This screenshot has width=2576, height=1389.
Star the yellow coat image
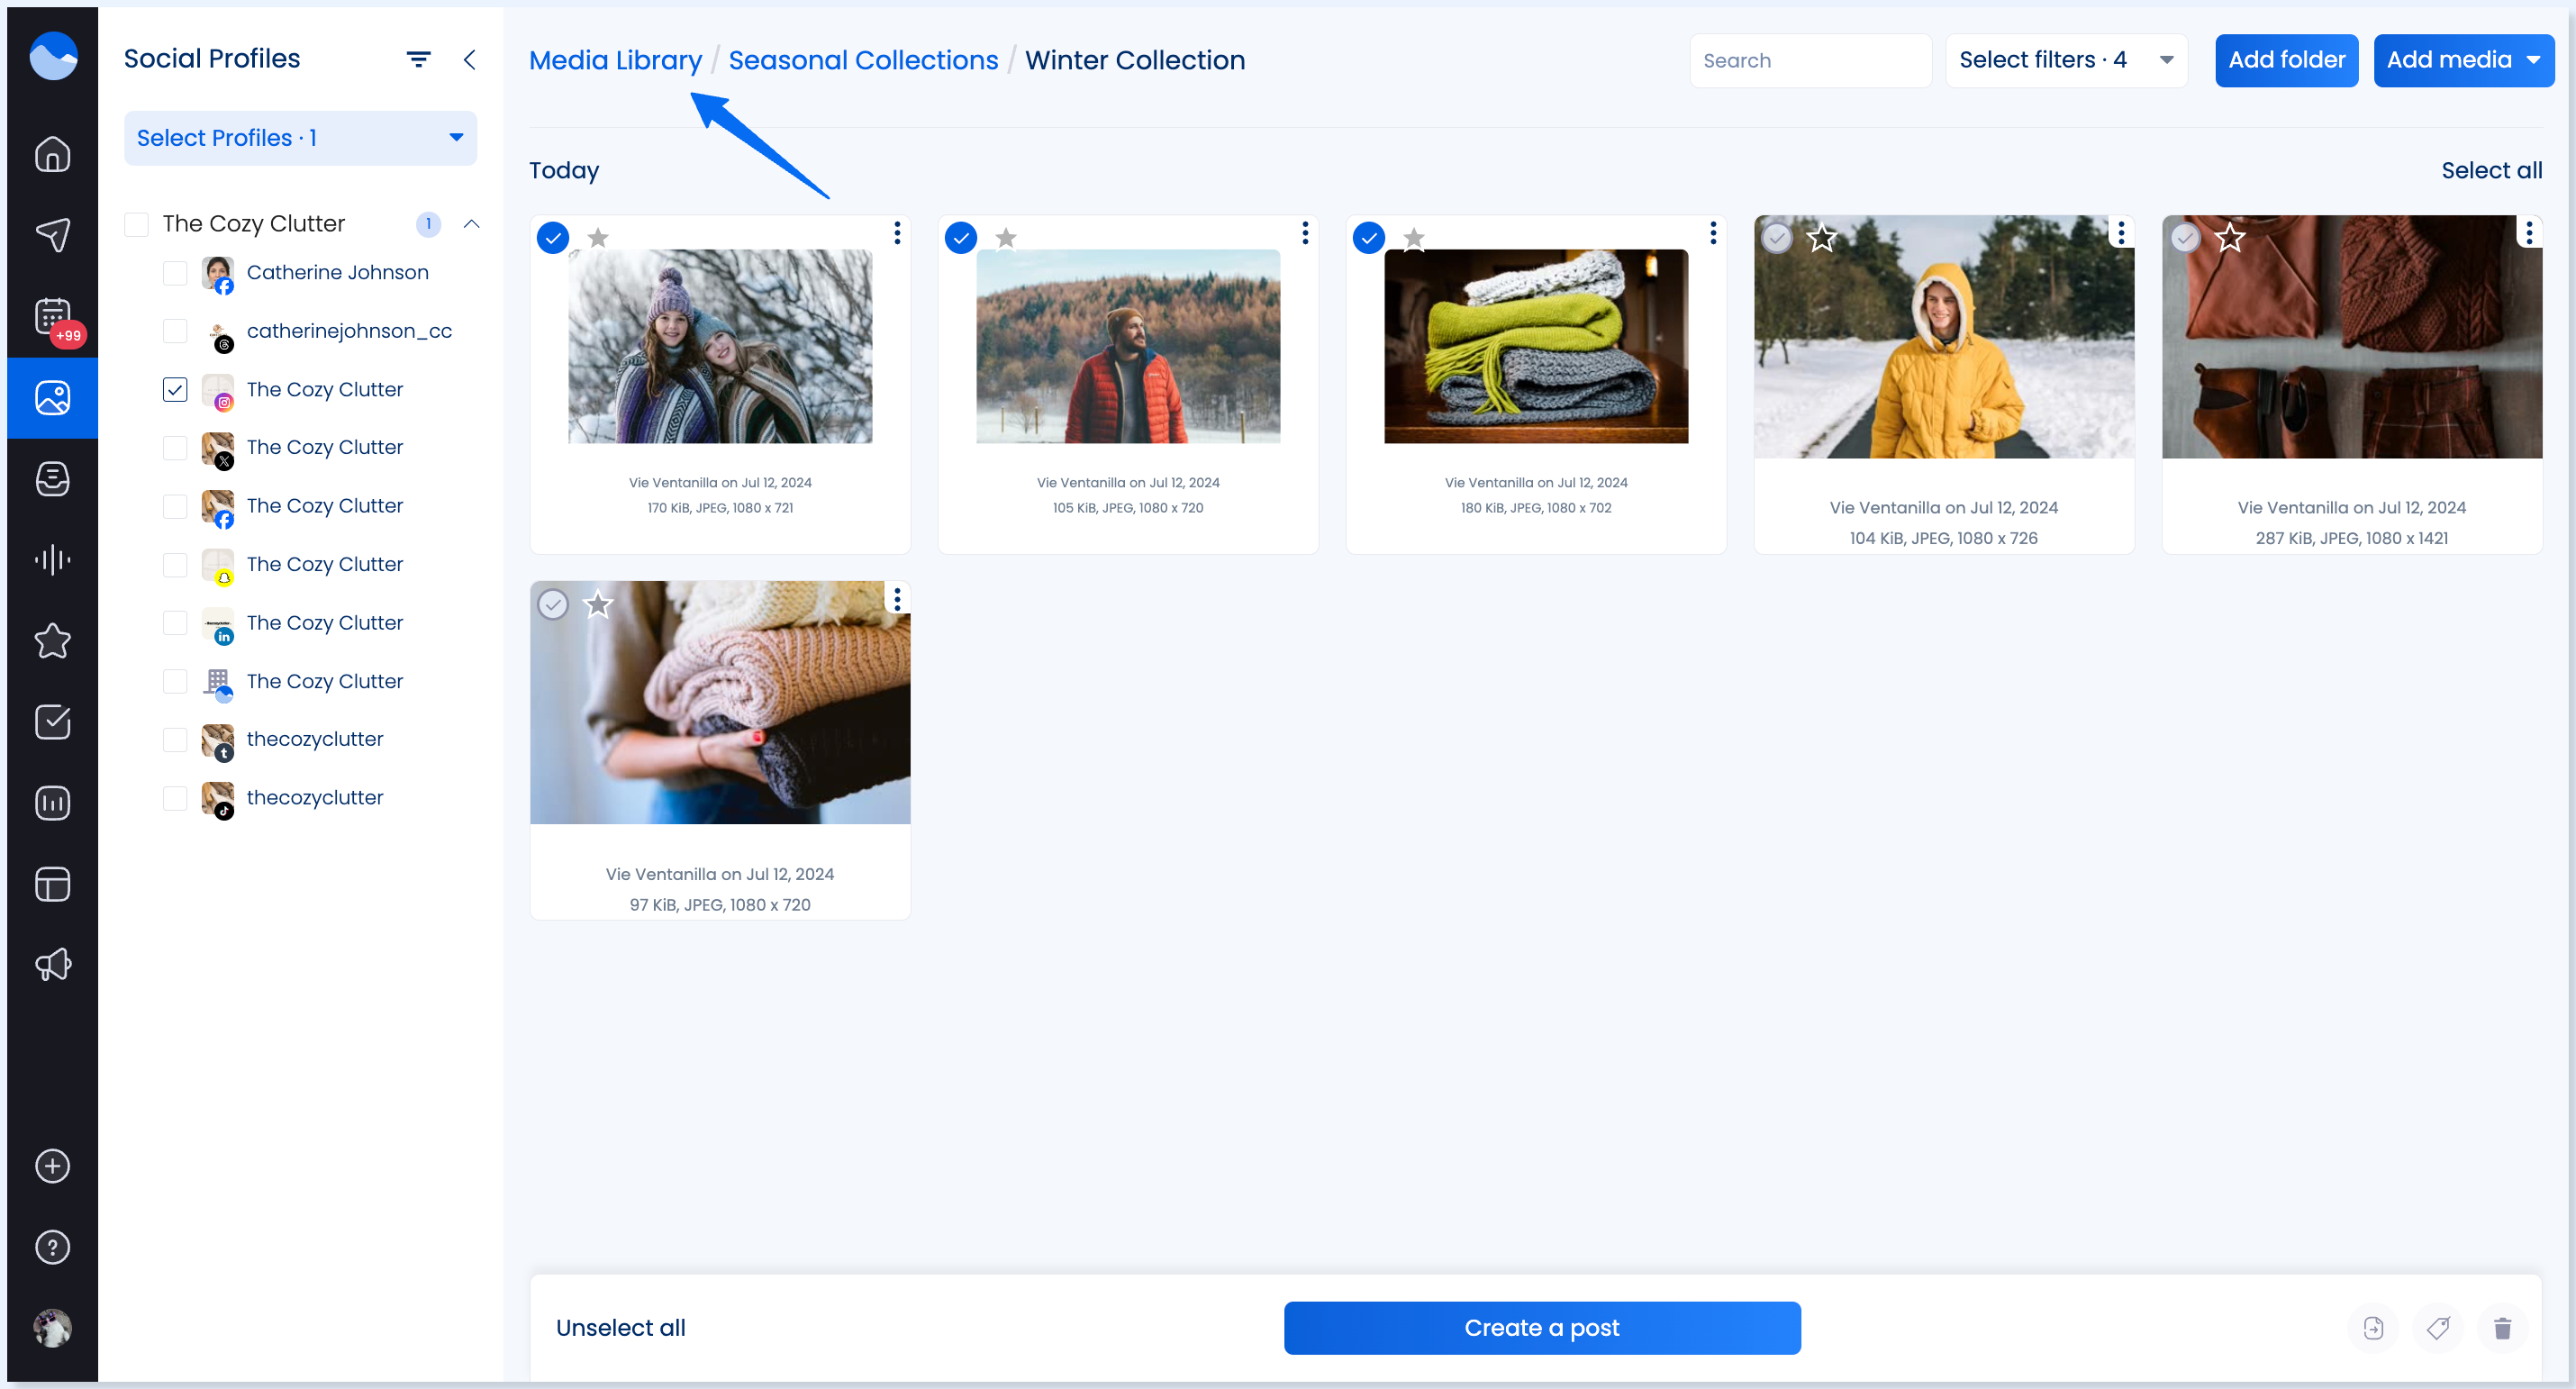[x=1822, y=238]
